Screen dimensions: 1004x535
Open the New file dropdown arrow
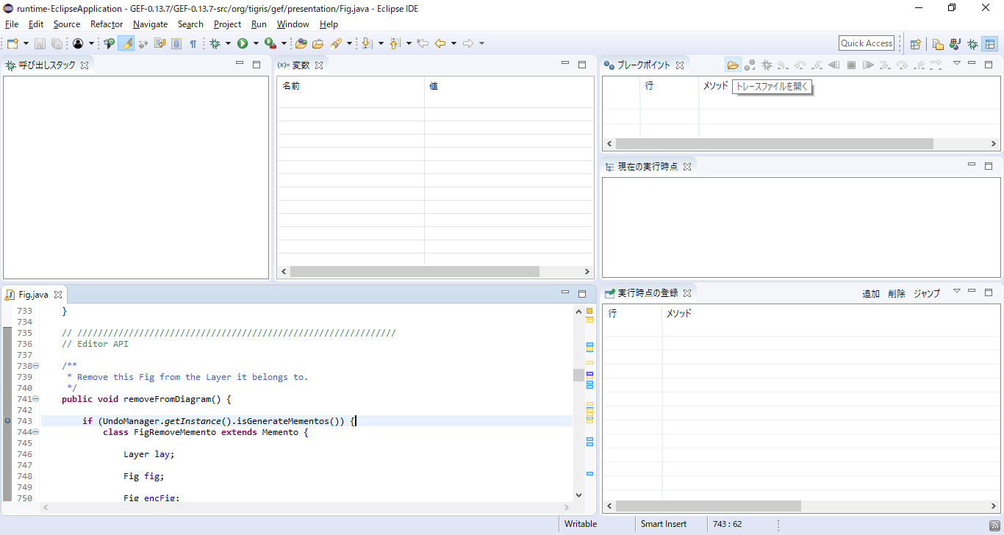coord(26,43)
